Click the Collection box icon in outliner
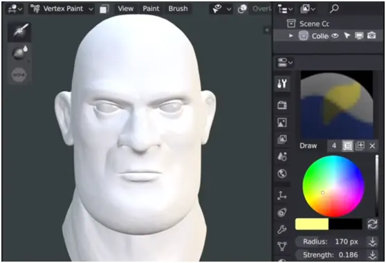 tap(303, 36)
